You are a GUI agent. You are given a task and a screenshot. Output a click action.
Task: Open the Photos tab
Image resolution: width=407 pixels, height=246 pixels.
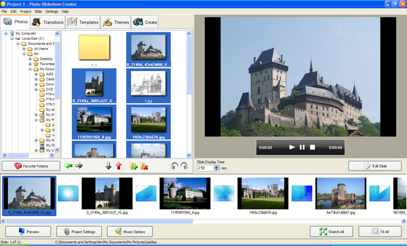pyautogui.click(x=16, y=22)
